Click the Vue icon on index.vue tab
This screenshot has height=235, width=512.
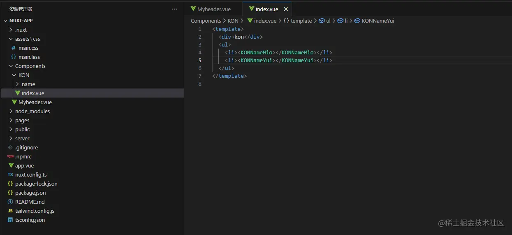pos(251,9)
